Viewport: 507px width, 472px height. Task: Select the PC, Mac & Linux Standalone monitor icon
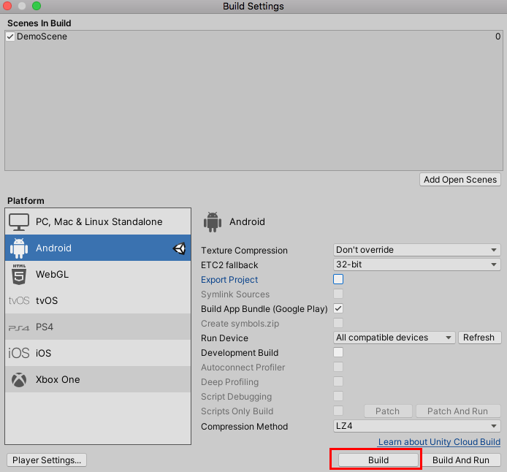[19, 221]
